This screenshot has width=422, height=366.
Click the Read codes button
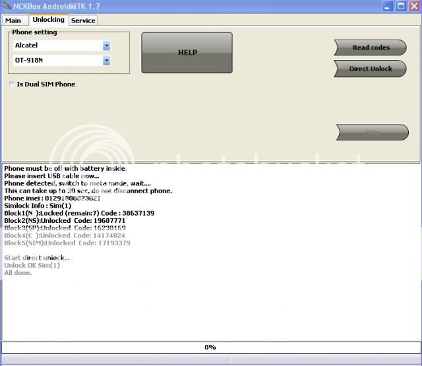click(370, 47)
